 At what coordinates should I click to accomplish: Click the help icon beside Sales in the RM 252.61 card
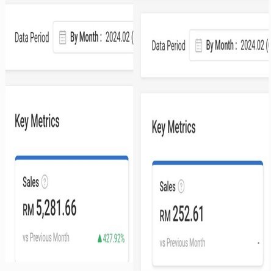coord(181,186)
